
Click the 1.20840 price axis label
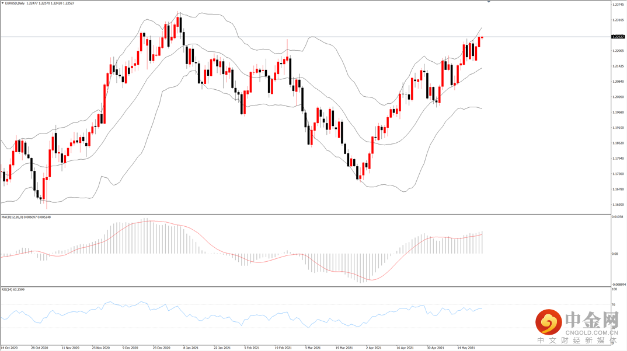click(x=618, y=82)
